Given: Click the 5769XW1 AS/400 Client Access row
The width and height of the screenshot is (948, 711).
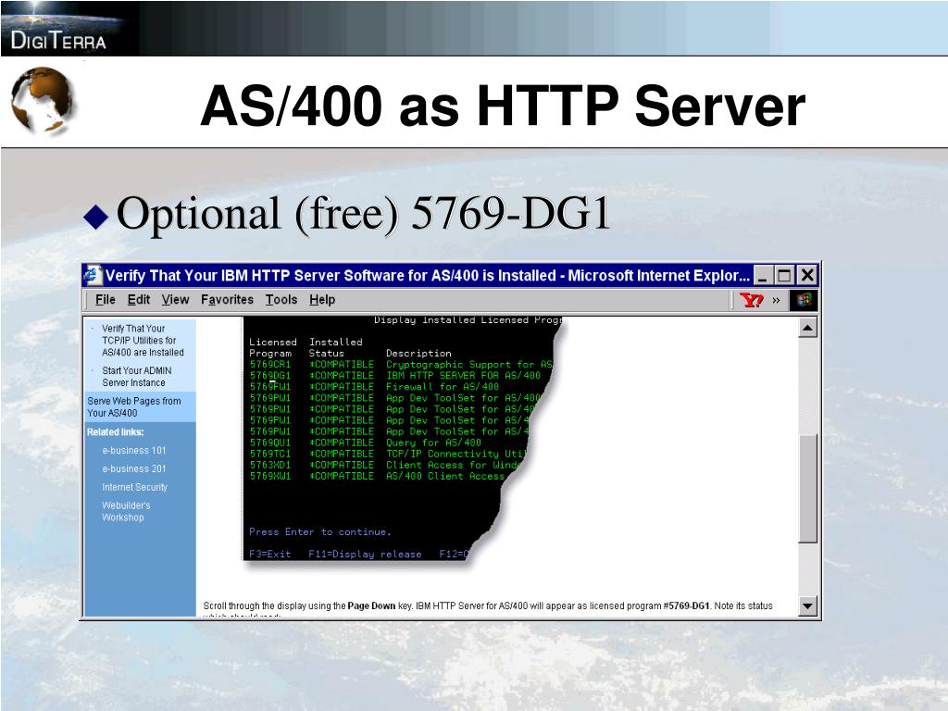Looking at the screenshot, I should point(377,476).
